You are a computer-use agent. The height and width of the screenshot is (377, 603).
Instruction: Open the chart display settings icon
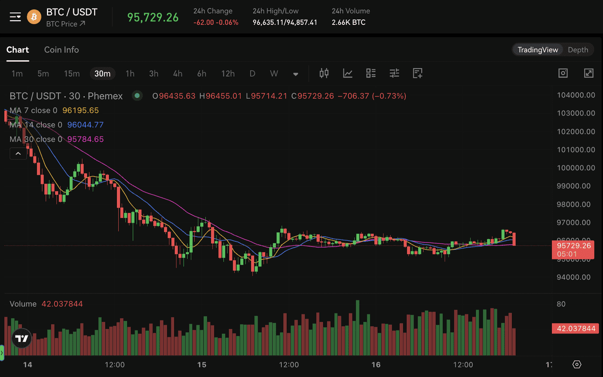394,73
